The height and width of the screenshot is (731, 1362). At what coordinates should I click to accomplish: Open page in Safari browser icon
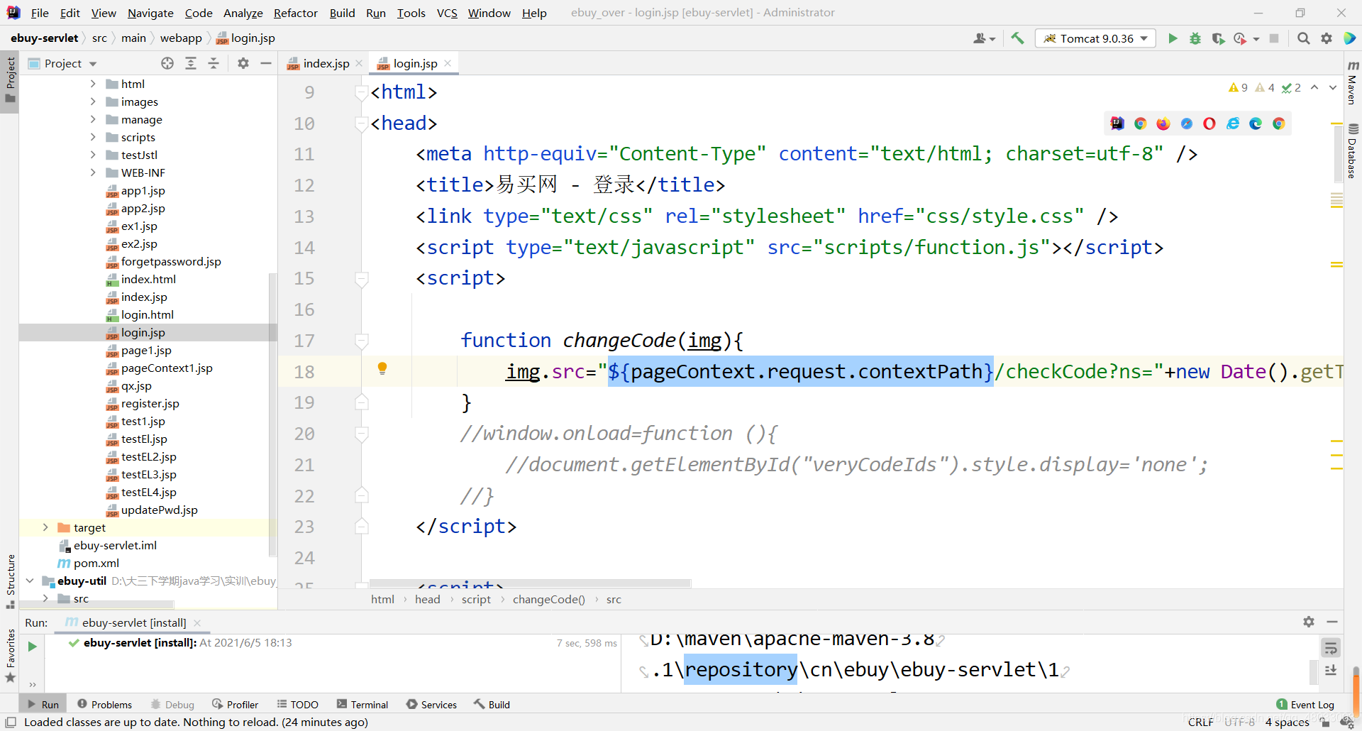pos(1187,123)
